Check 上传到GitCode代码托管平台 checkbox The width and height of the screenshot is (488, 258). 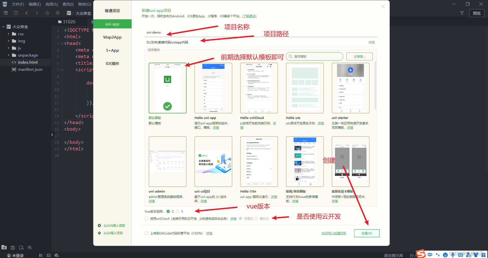point(146,233)
